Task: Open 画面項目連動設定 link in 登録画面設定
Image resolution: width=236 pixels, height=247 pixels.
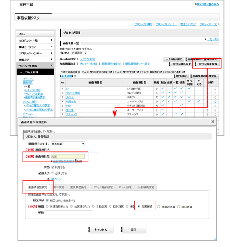Action: coord(111,63)
